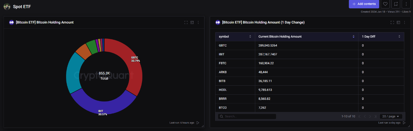
Task: Expand the Bitcoin Holding Amount chart fullscreen
Action: tap(186, 23)
